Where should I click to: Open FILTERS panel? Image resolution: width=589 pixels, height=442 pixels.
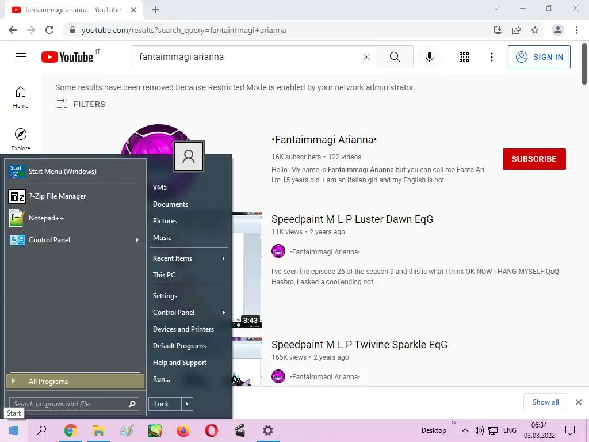81,104
